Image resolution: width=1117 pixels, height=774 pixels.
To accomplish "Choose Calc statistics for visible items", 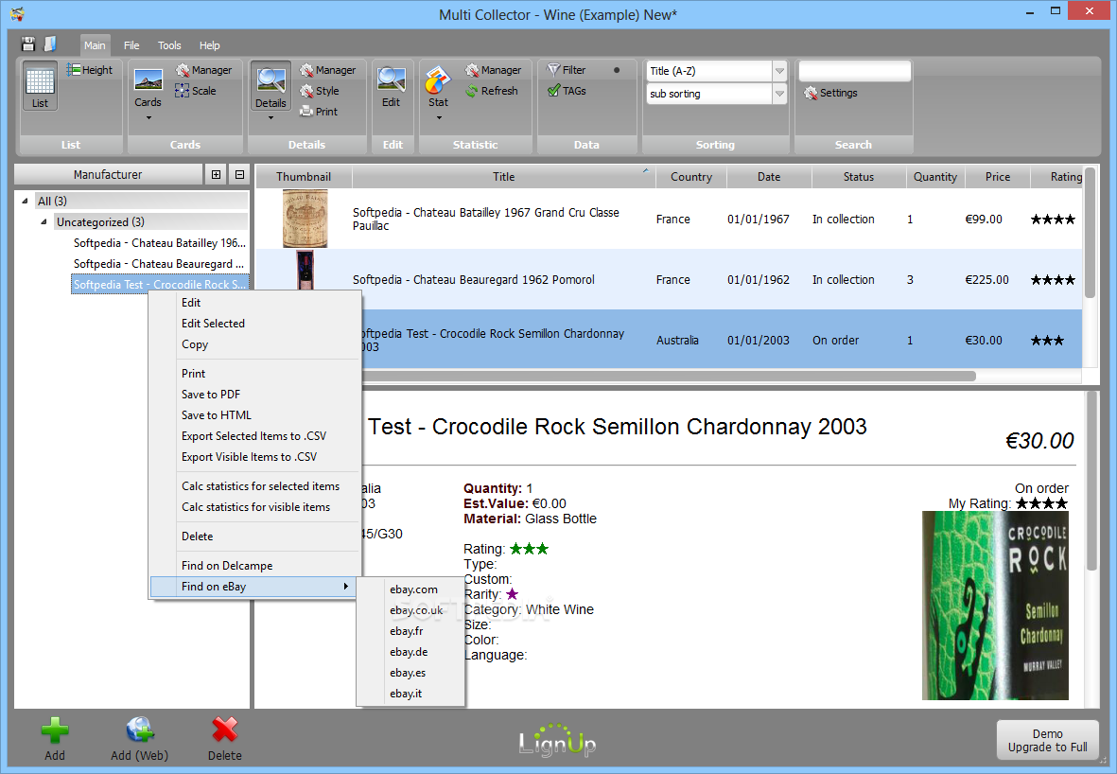I will pos(255,507).
